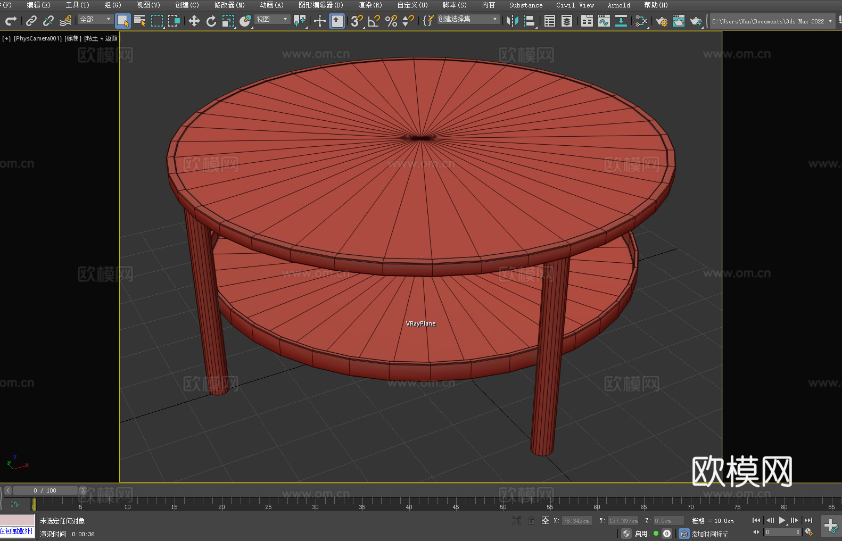
Task: Click the Mirror tool icon
Action: pyautogui.click(x=513, y=21)
